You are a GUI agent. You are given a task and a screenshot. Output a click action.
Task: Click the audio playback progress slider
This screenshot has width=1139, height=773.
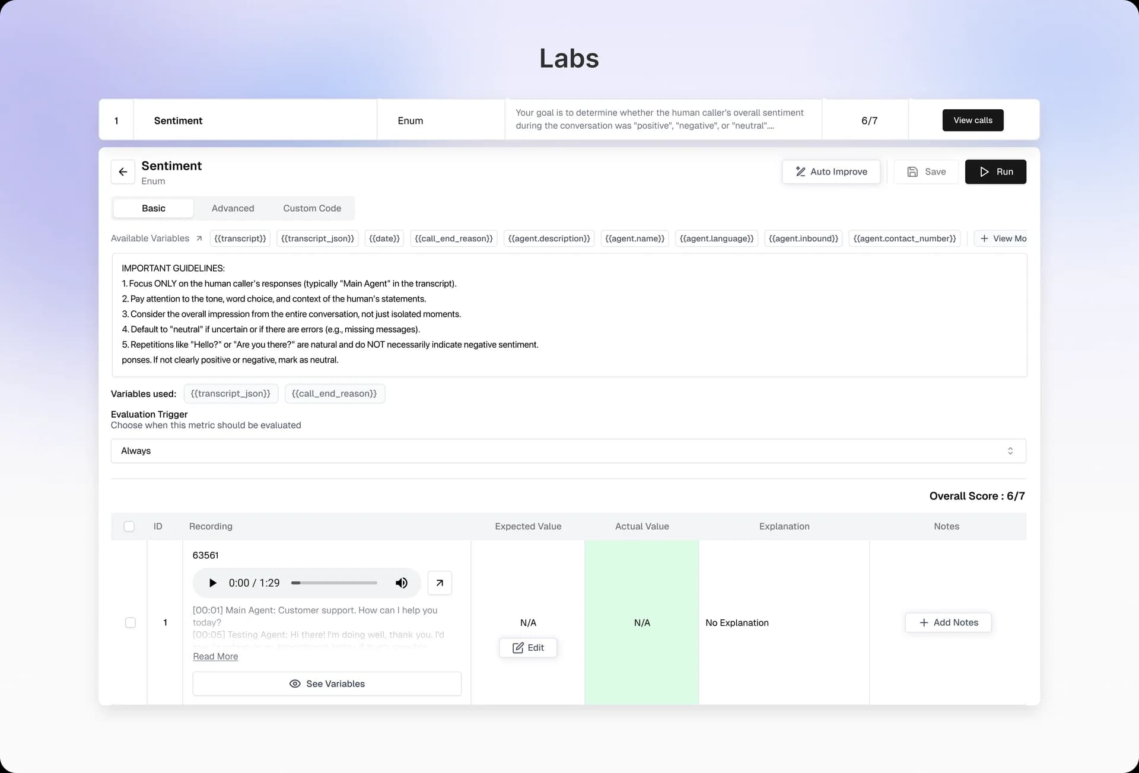(333, 583)
